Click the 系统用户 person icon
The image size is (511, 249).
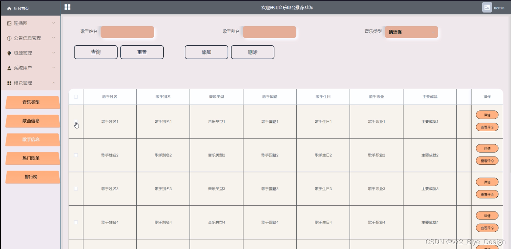(x=9, y=68)
